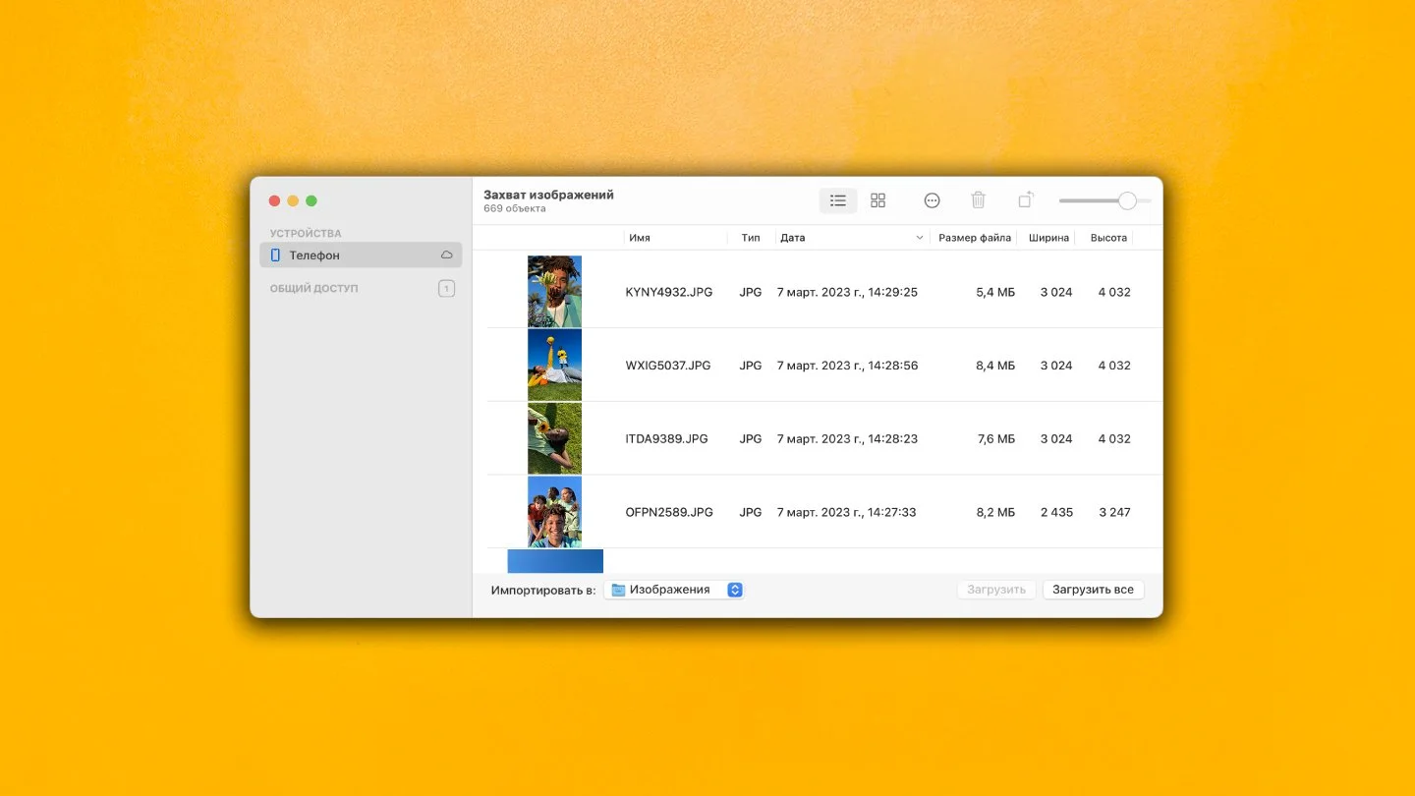Click the trash delete icon
The height and width of the screenshot is (796, 1415).
point(978,200)
